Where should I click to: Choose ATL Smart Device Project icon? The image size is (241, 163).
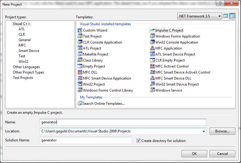pos(152,54)
